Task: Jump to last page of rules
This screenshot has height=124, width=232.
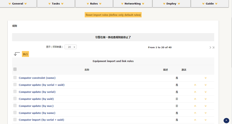Action: coord(213,47)
